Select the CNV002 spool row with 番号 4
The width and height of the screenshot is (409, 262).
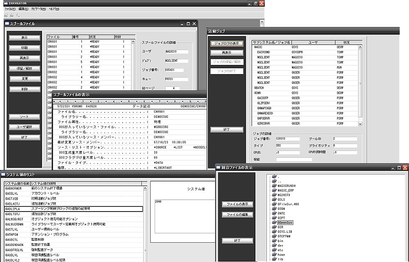click(89, 78)
